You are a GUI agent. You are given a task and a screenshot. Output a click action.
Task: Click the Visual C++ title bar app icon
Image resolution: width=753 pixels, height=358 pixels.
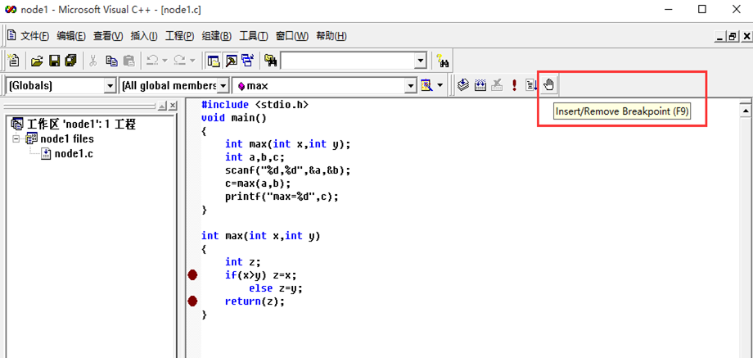[10, 9]
